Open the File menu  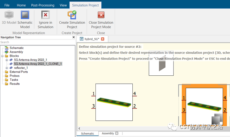7,5
